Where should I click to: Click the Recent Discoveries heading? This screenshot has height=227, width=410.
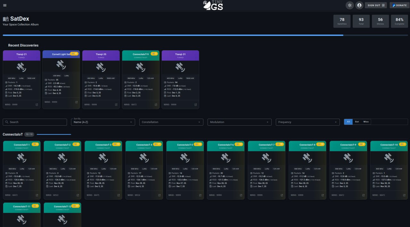click(23, 45)
